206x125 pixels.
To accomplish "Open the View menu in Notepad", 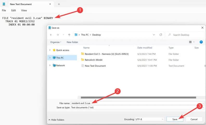I will 24,10.
